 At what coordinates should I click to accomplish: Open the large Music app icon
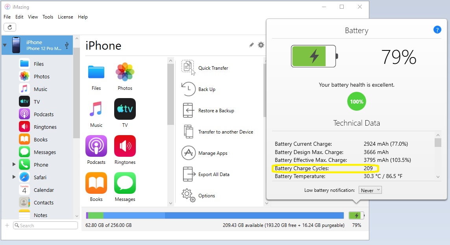coord(96,109)
